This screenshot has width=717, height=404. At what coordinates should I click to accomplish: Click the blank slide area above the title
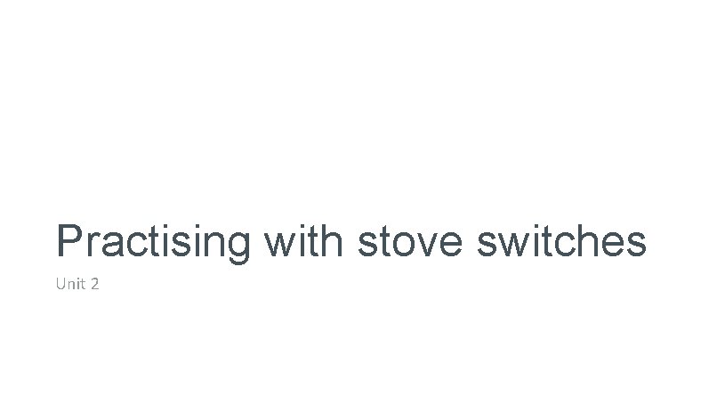[356, 107]
